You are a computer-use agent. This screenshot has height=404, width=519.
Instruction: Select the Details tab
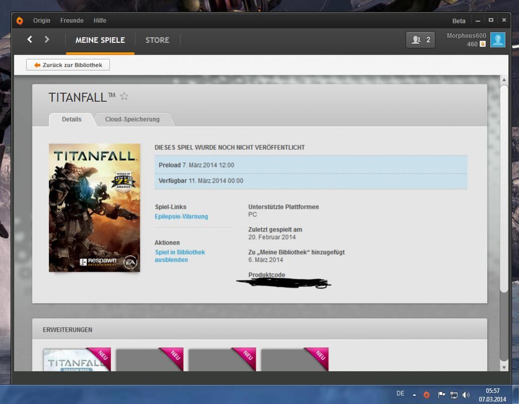click(72, 120)
